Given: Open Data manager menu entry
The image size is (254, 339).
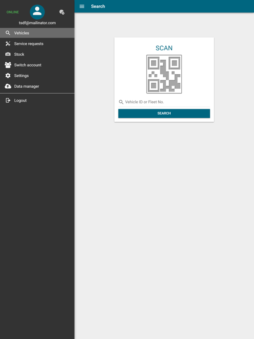Looking at the screenshot, I should (37, 86).
